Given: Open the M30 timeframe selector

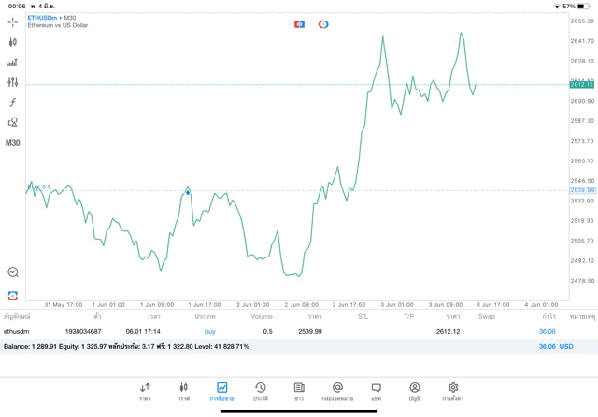Looking at the screenshot, I should coord(13,143).
